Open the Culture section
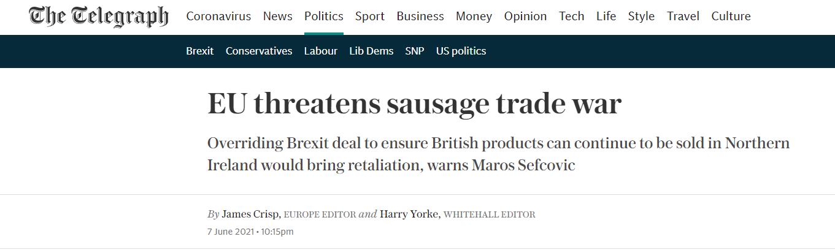The image size is (835, 250). tap(731, 17)
